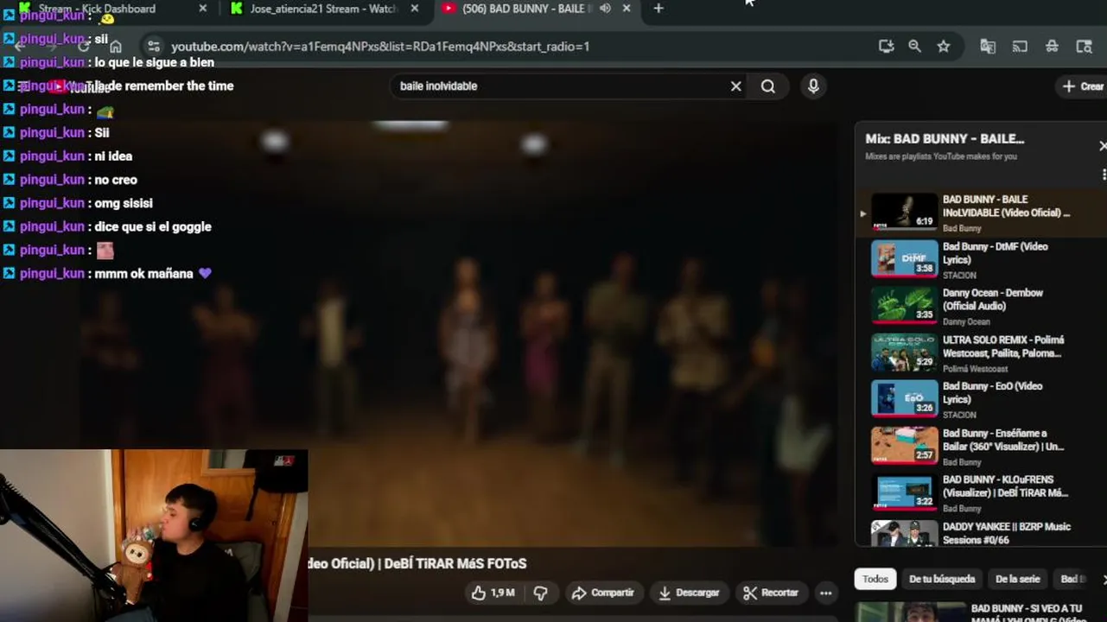Click the Recortar button

[771, 593]
